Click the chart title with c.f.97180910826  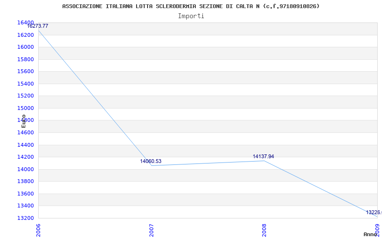pyautogui.click(x=191, y=6)
